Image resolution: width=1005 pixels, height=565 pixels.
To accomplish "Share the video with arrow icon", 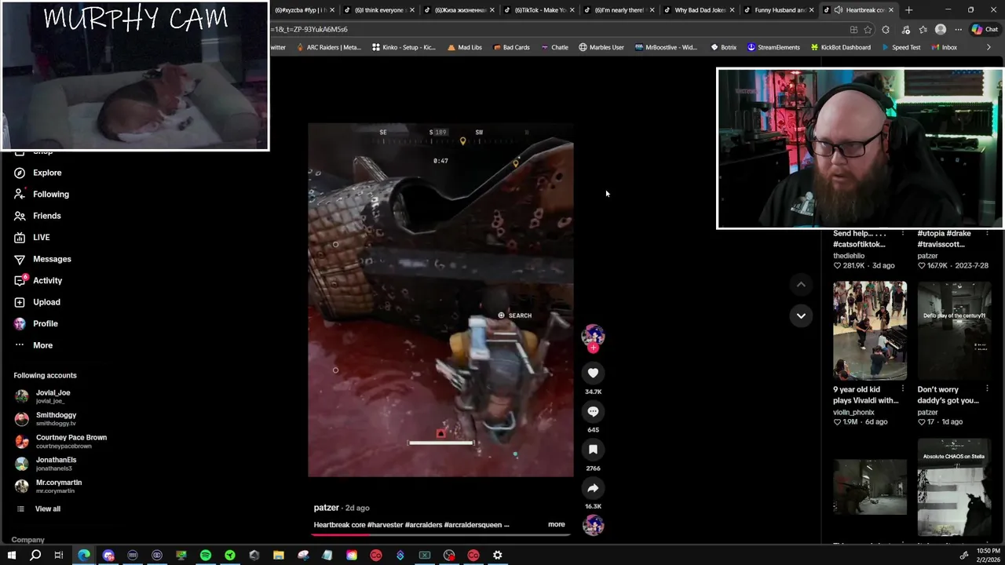I will tap(593, 488).
